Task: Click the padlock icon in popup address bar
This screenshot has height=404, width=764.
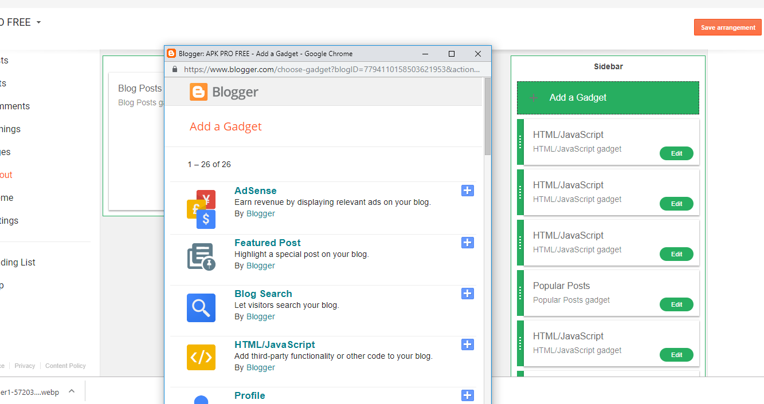Action: [x=175, y=69]
